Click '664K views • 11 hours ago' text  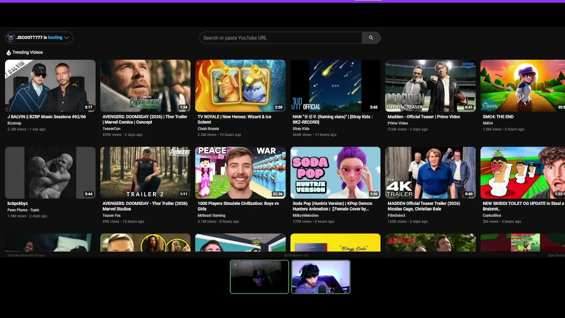pos(314,135)
